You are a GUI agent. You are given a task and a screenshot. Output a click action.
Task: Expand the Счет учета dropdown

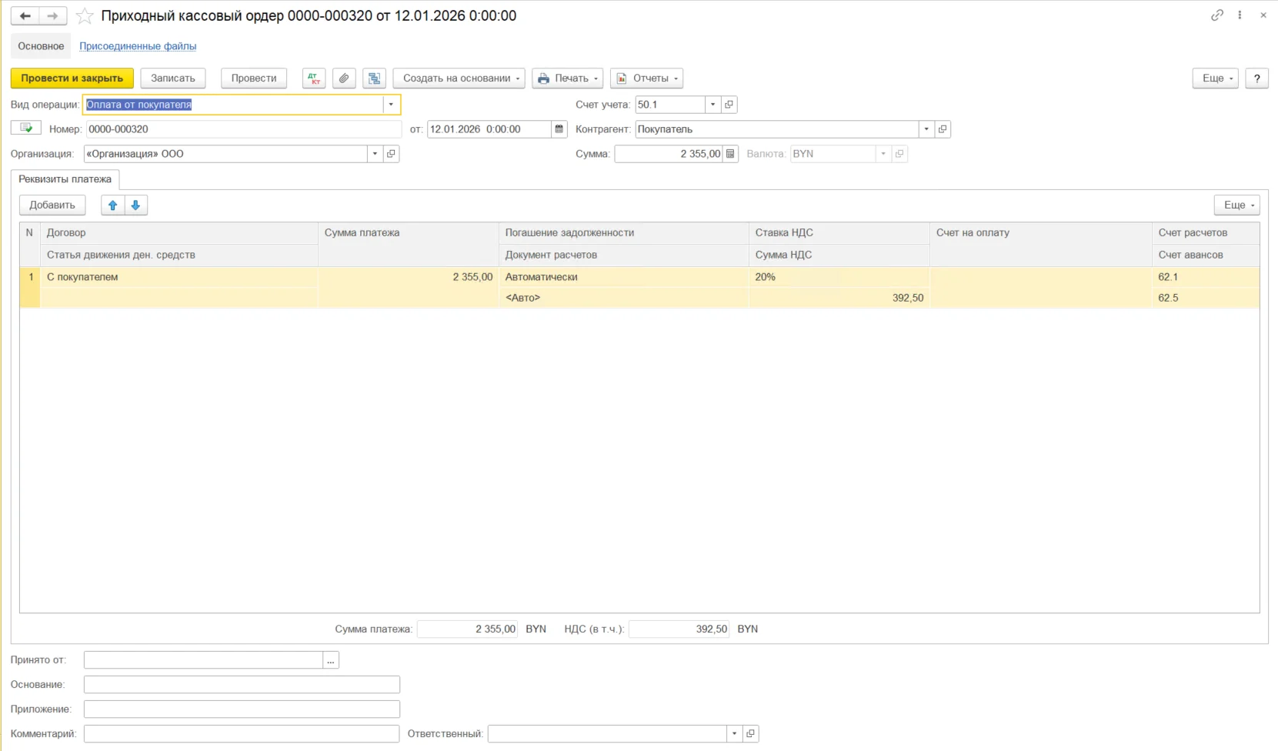712,105
